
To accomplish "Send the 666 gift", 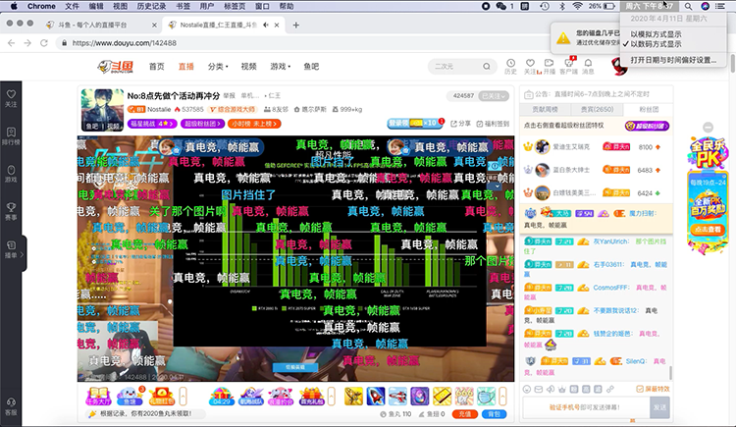I will 464,397.
